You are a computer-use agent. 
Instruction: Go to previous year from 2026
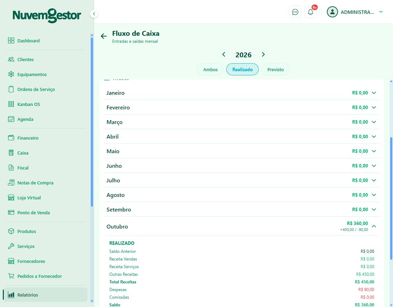223,54
